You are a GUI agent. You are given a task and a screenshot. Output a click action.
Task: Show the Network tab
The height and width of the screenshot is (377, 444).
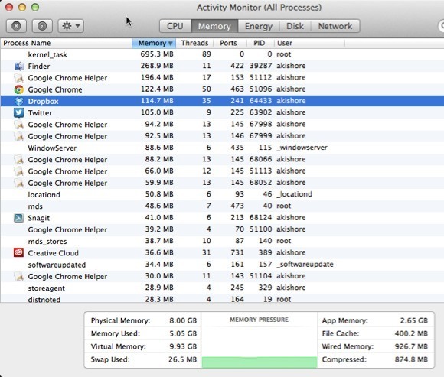pyautogui.click(x=335, y=26)
